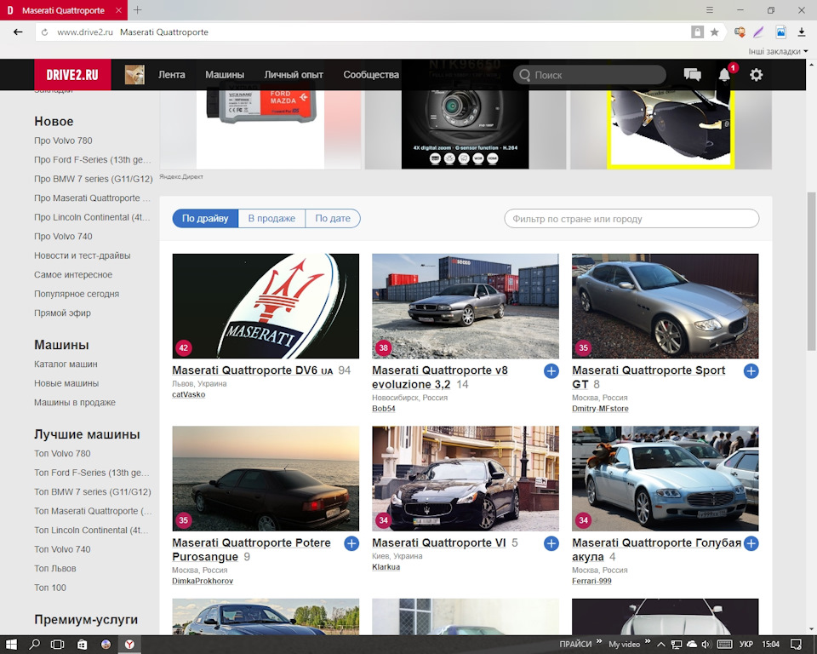Focus the Фильтр по стране или городу field
The image size is (817, 654).
(x=631, y=219)
